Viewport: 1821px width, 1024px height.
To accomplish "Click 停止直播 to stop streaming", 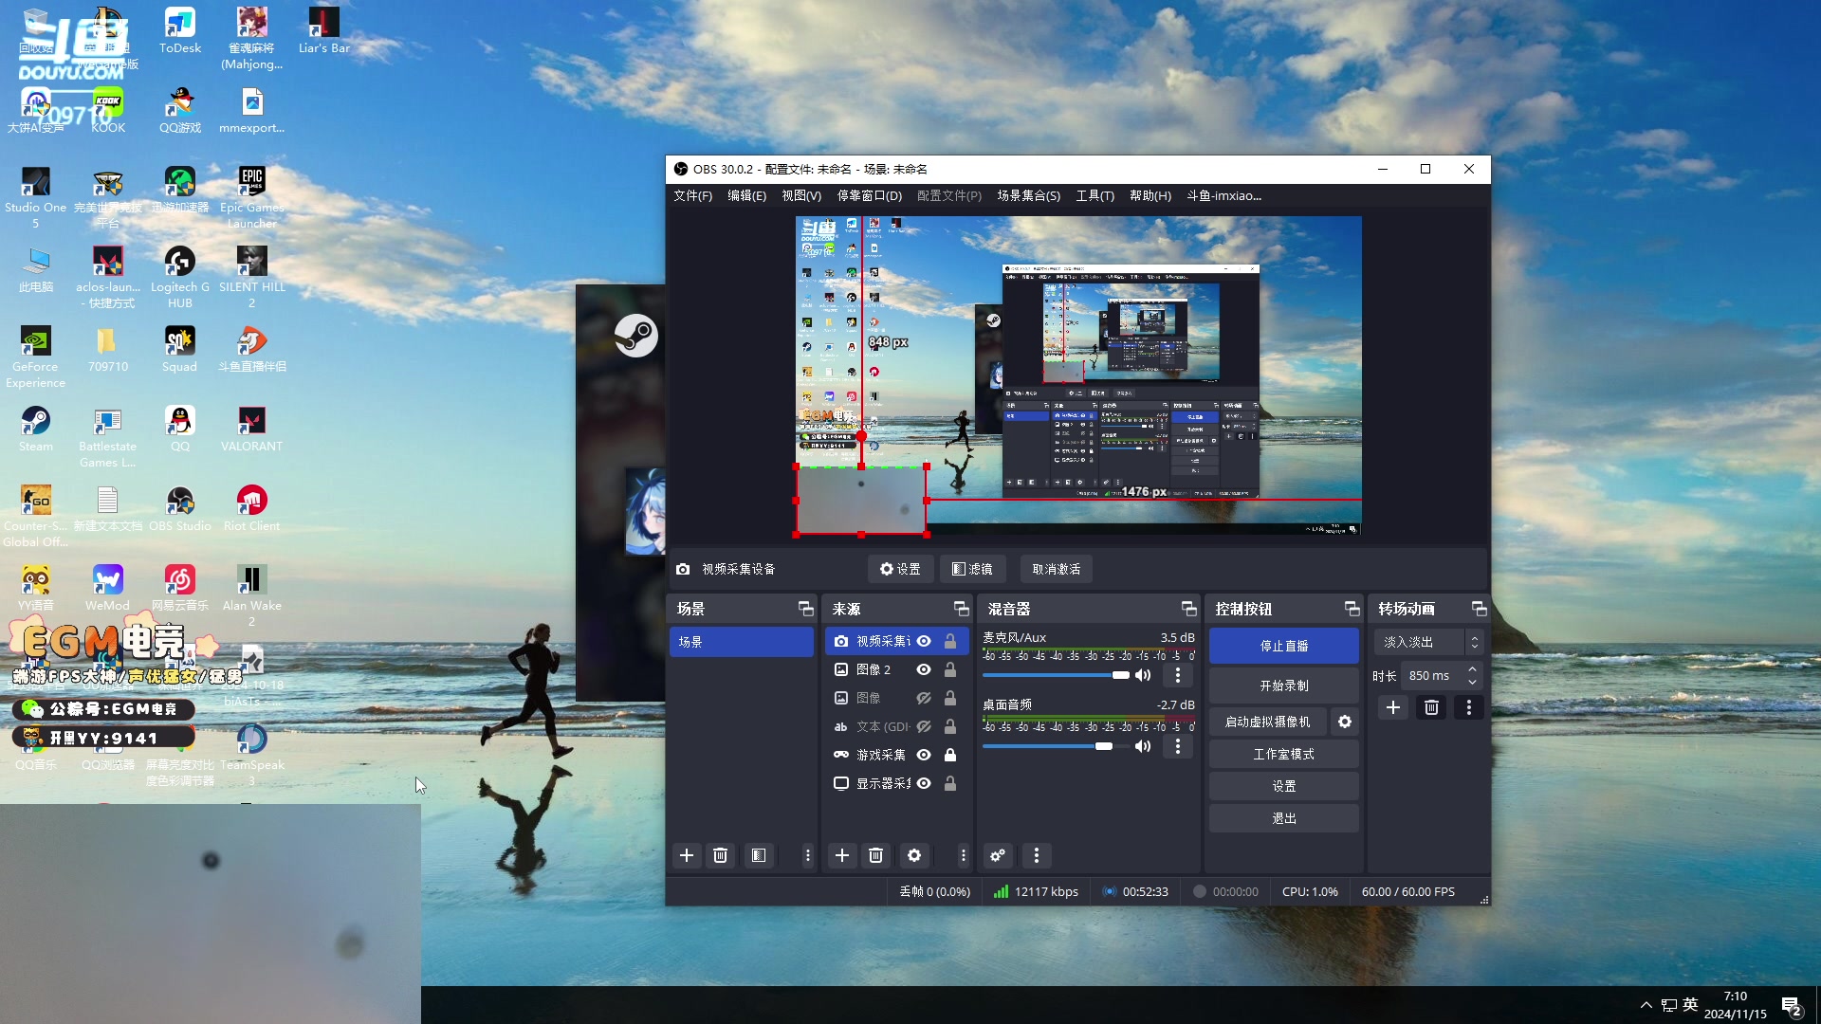I will tap(1284, 646).
